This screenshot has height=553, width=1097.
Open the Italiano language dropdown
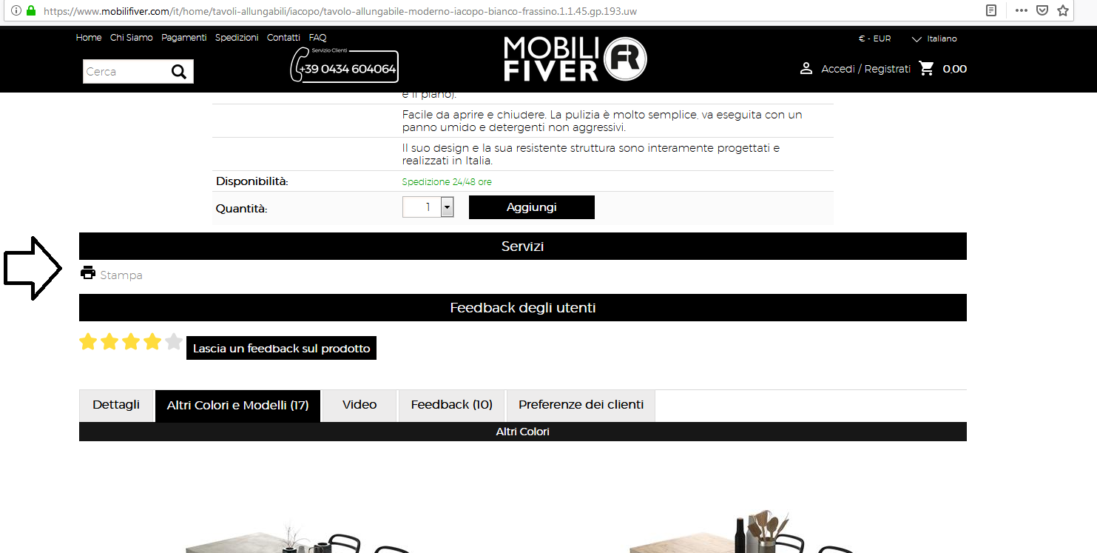pos(934,38)
